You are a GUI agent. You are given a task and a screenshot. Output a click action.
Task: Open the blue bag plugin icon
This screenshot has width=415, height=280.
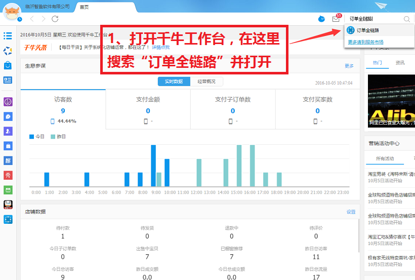[8, 146]
